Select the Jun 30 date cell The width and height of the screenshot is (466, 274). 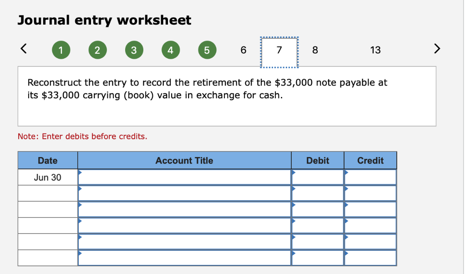pyautogui.click(x=47, y=177)
